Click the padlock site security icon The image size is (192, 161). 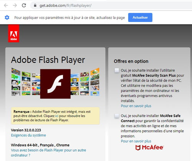(35, 5)
